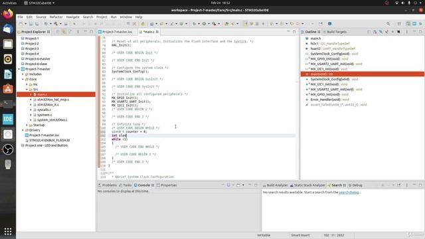Show applications grid in the dock
Viewport: 425px width, 239px height.
click(x=8, y=231)
